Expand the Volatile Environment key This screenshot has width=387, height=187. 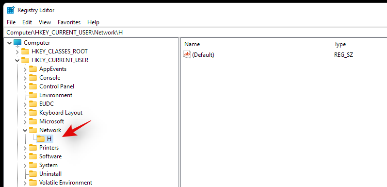tap(25, 183)
